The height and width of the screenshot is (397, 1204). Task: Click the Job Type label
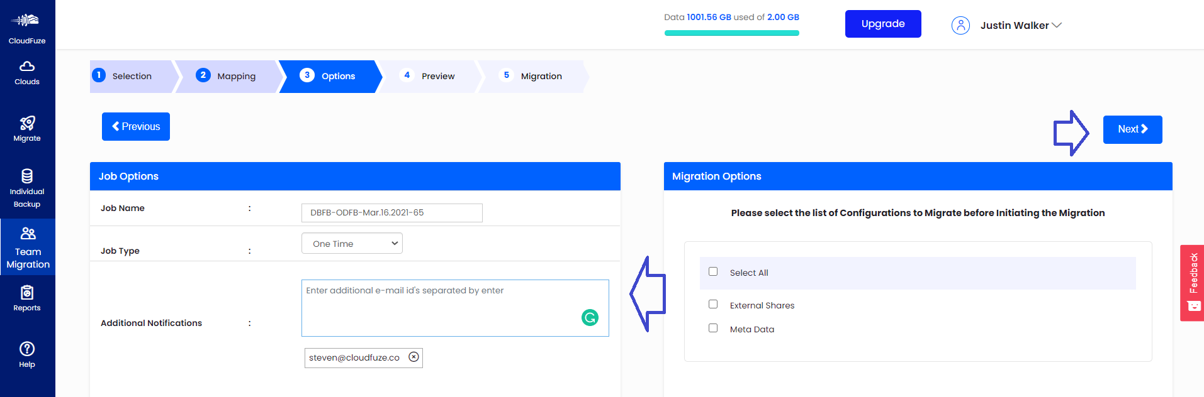pyautogui.click(x=120, y=251)
